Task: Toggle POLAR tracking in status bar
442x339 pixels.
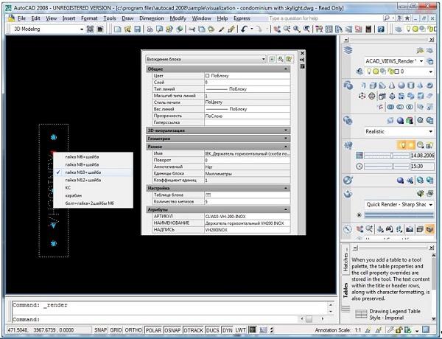Action: pyautogui.click(x=153, y=330)
